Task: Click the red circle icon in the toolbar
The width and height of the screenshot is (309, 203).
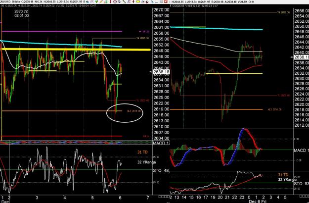Action: click(x=115, y=2)
